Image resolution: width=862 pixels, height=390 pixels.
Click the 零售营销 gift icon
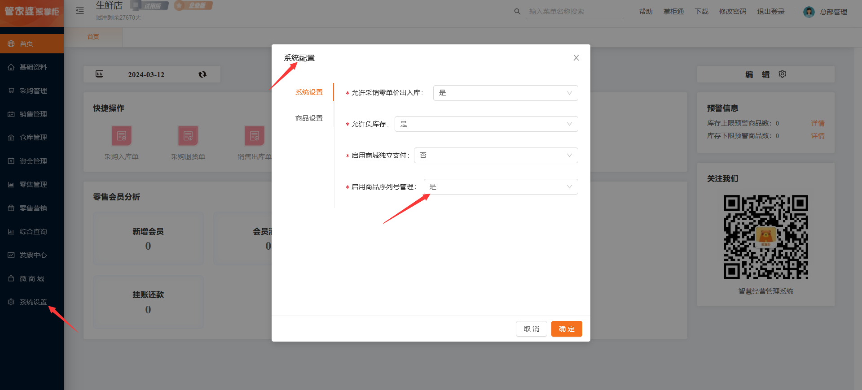(11, 208)
